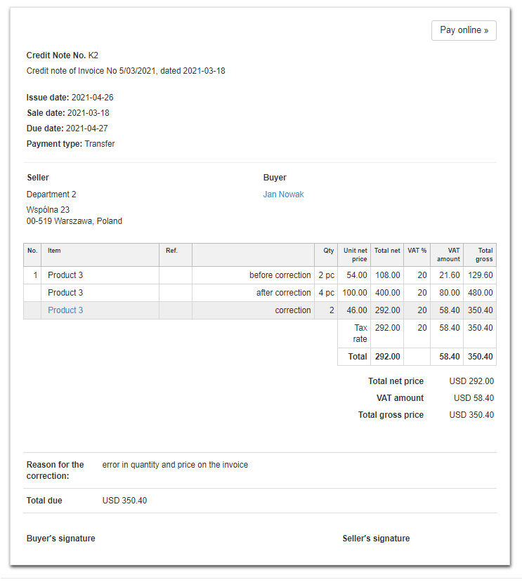The width and height of the screenshot is (522, 587).
Task: Select the correction reason text about quantity error
Action: pyautogui.click(x=175, y=465)
